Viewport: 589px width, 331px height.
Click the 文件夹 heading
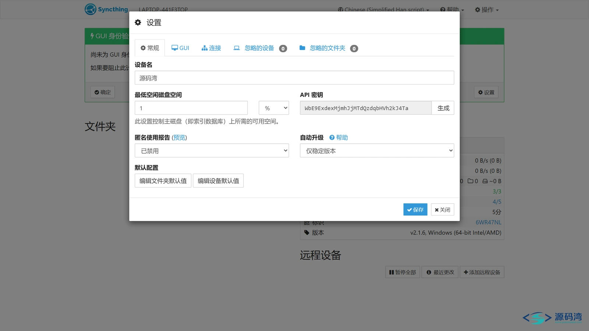point(100,126)
